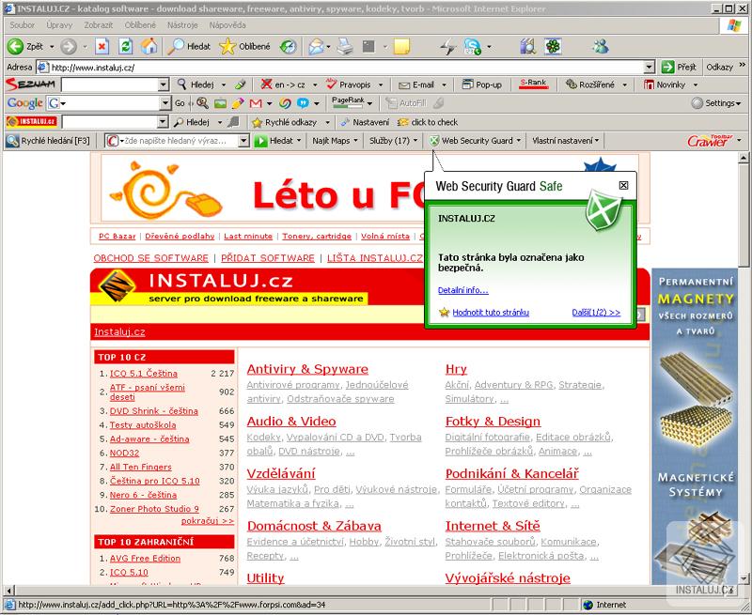Open the Antiviry & Spyware category
752x615 pixels.
(x=307, y=369)
